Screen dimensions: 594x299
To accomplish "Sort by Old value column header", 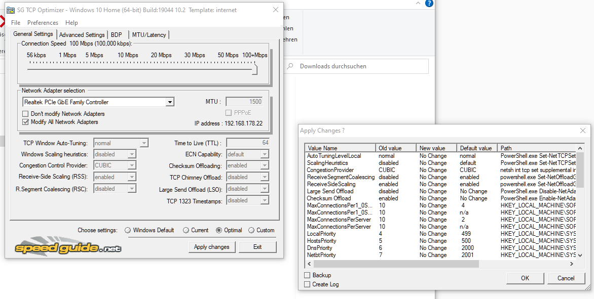I will tap(396, 148).
